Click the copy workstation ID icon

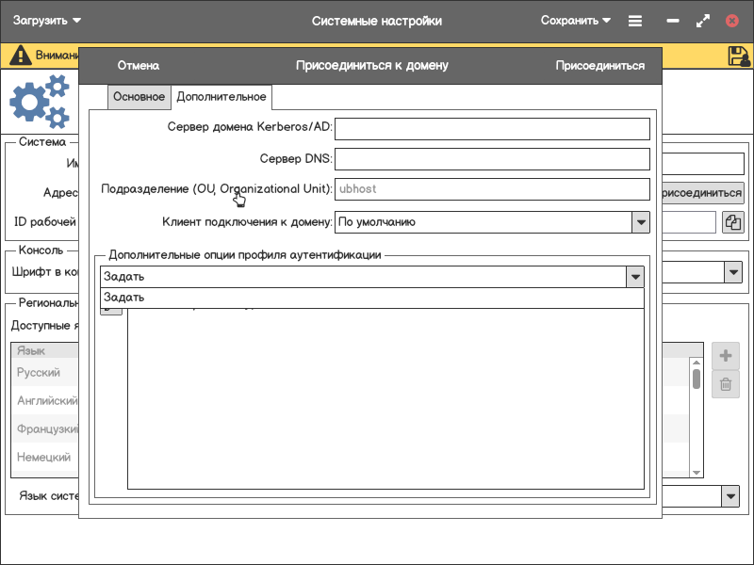[733, 222]
